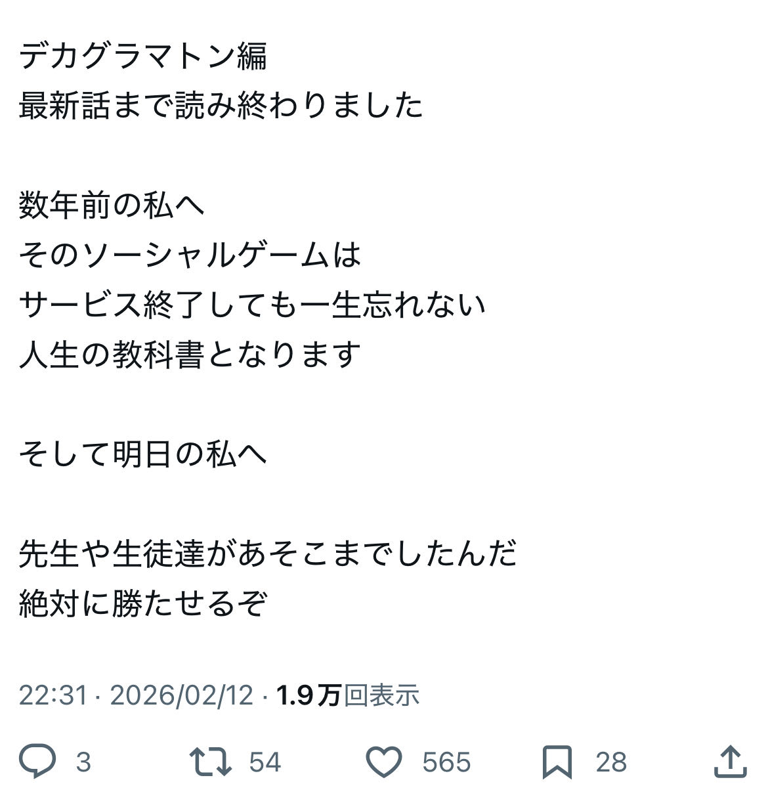Click the line そして明日の私へ
The height and width of the screenshot is (805, 768).
click(143, 454)
